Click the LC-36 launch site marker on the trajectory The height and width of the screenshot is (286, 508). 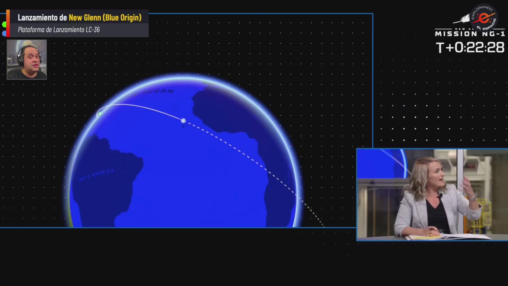(100, 114)
